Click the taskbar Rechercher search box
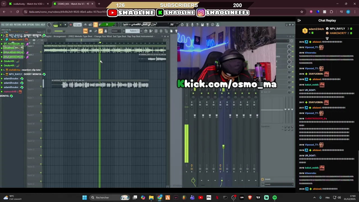 [x=110, y=198]
